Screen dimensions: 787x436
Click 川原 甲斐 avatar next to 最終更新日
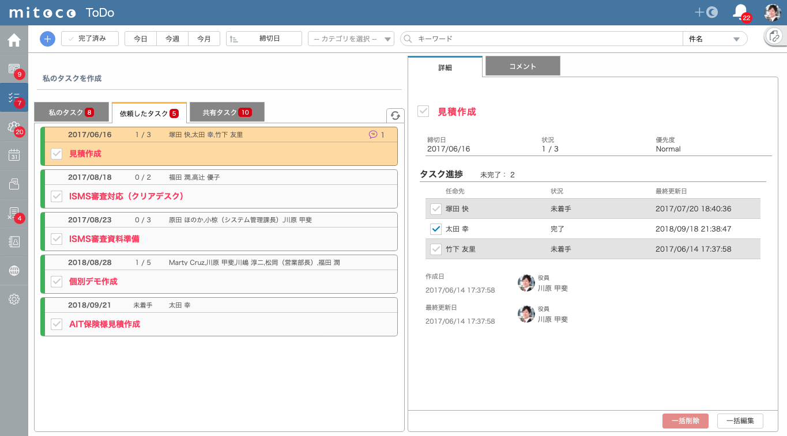526,314
